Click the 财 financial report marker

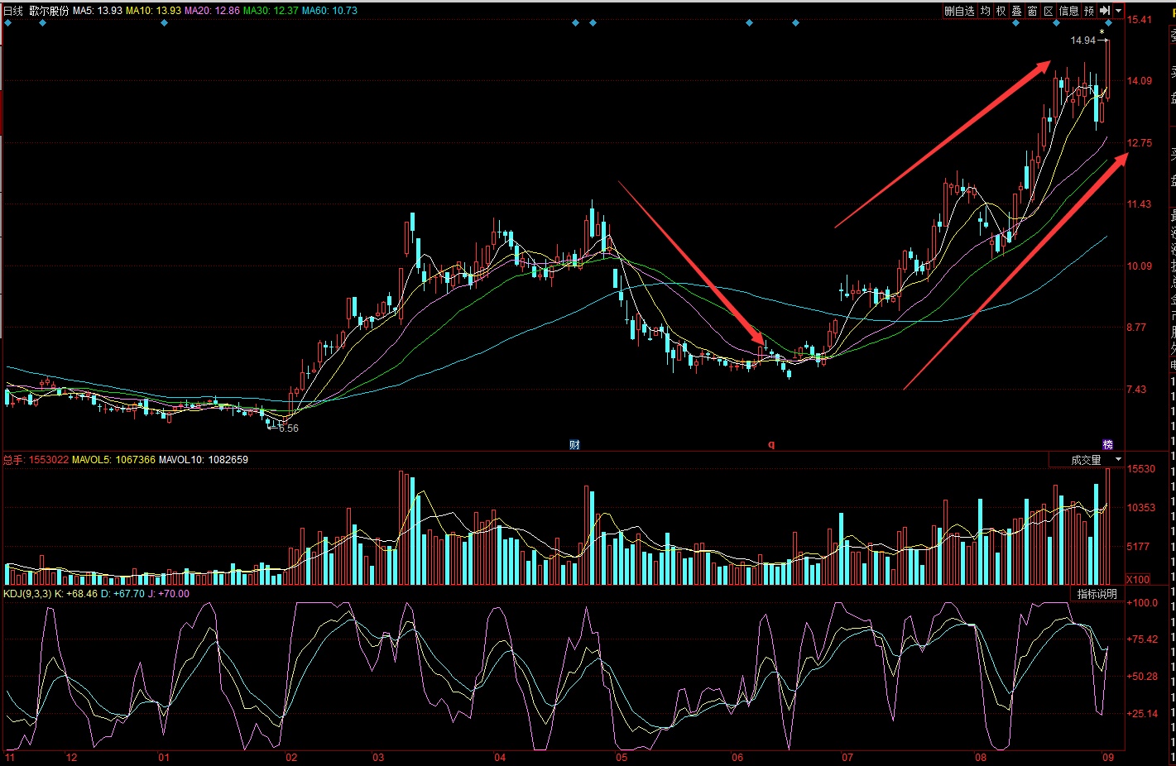coord(574,445)
